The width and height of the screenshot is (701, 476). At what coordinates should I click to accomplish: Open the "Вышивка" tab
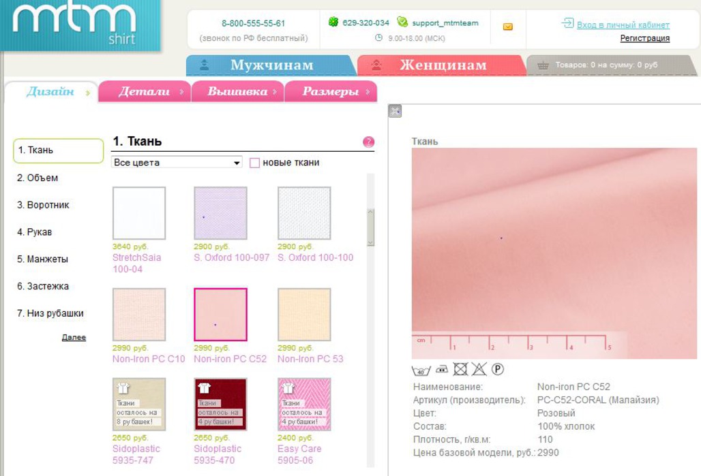pos(237,91)
